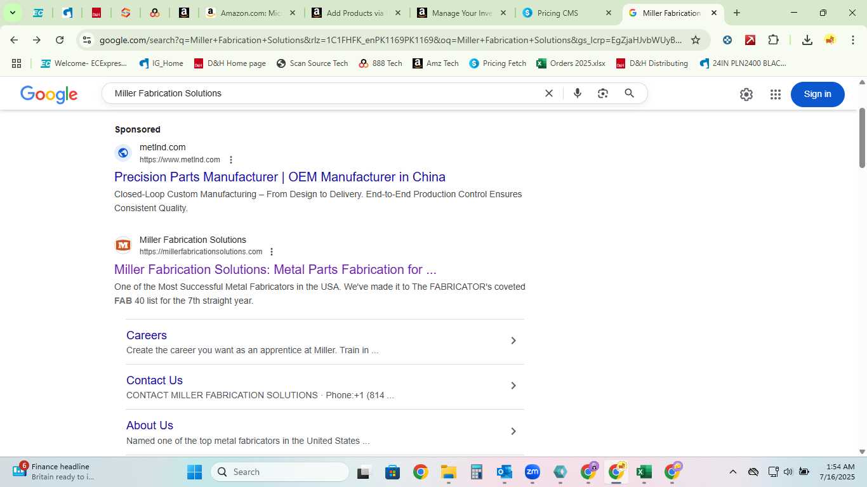Open the tab search dropdown arrow

(12, 13)
